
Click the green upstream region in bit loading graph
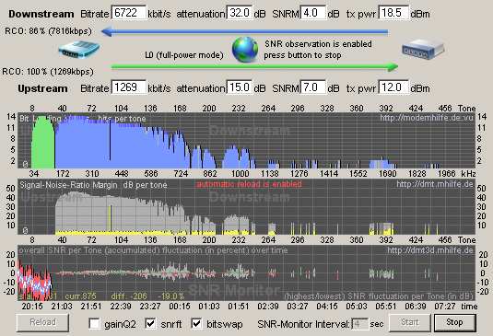click(43, 144)
